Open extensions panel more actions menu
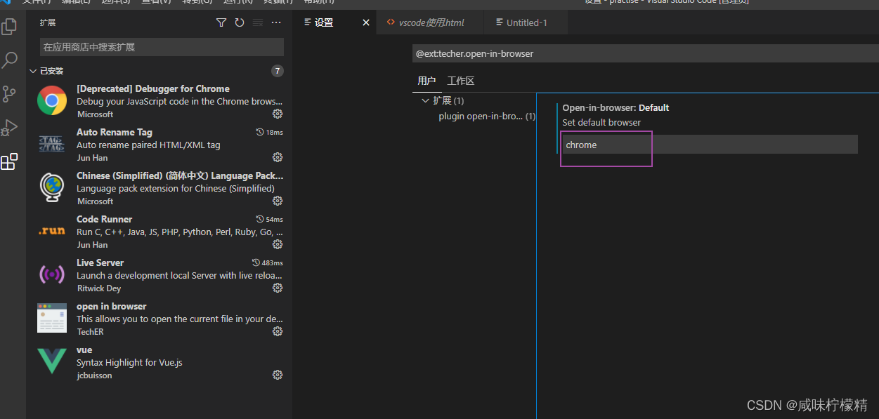 [x=276, y=22]
